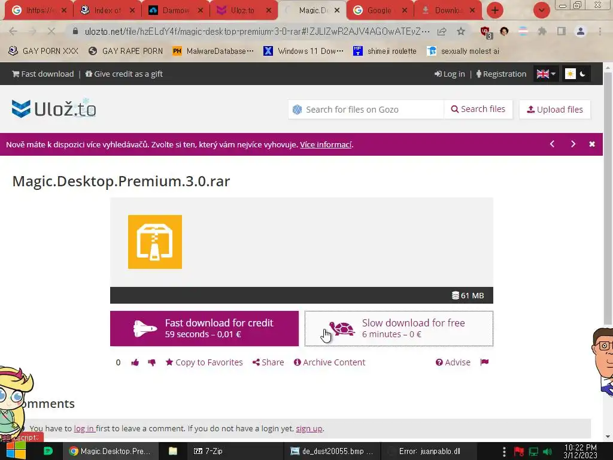Image resolution: width=613 pixels, height=460 pixels.
Task: Open de_dust20055.bmp taskbar window
Action: [x=332, y=451]
